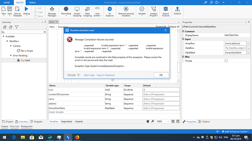252x141 pixels.
Task: Collapse the Common property group
Action: click(183, 31)
